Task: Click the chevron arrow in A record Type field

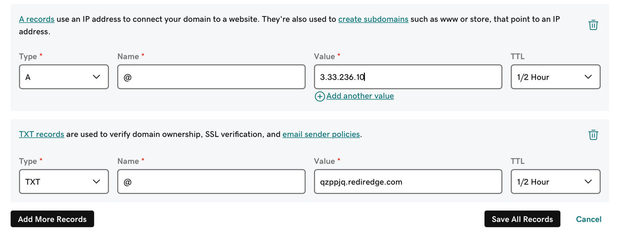Action: 96,77
